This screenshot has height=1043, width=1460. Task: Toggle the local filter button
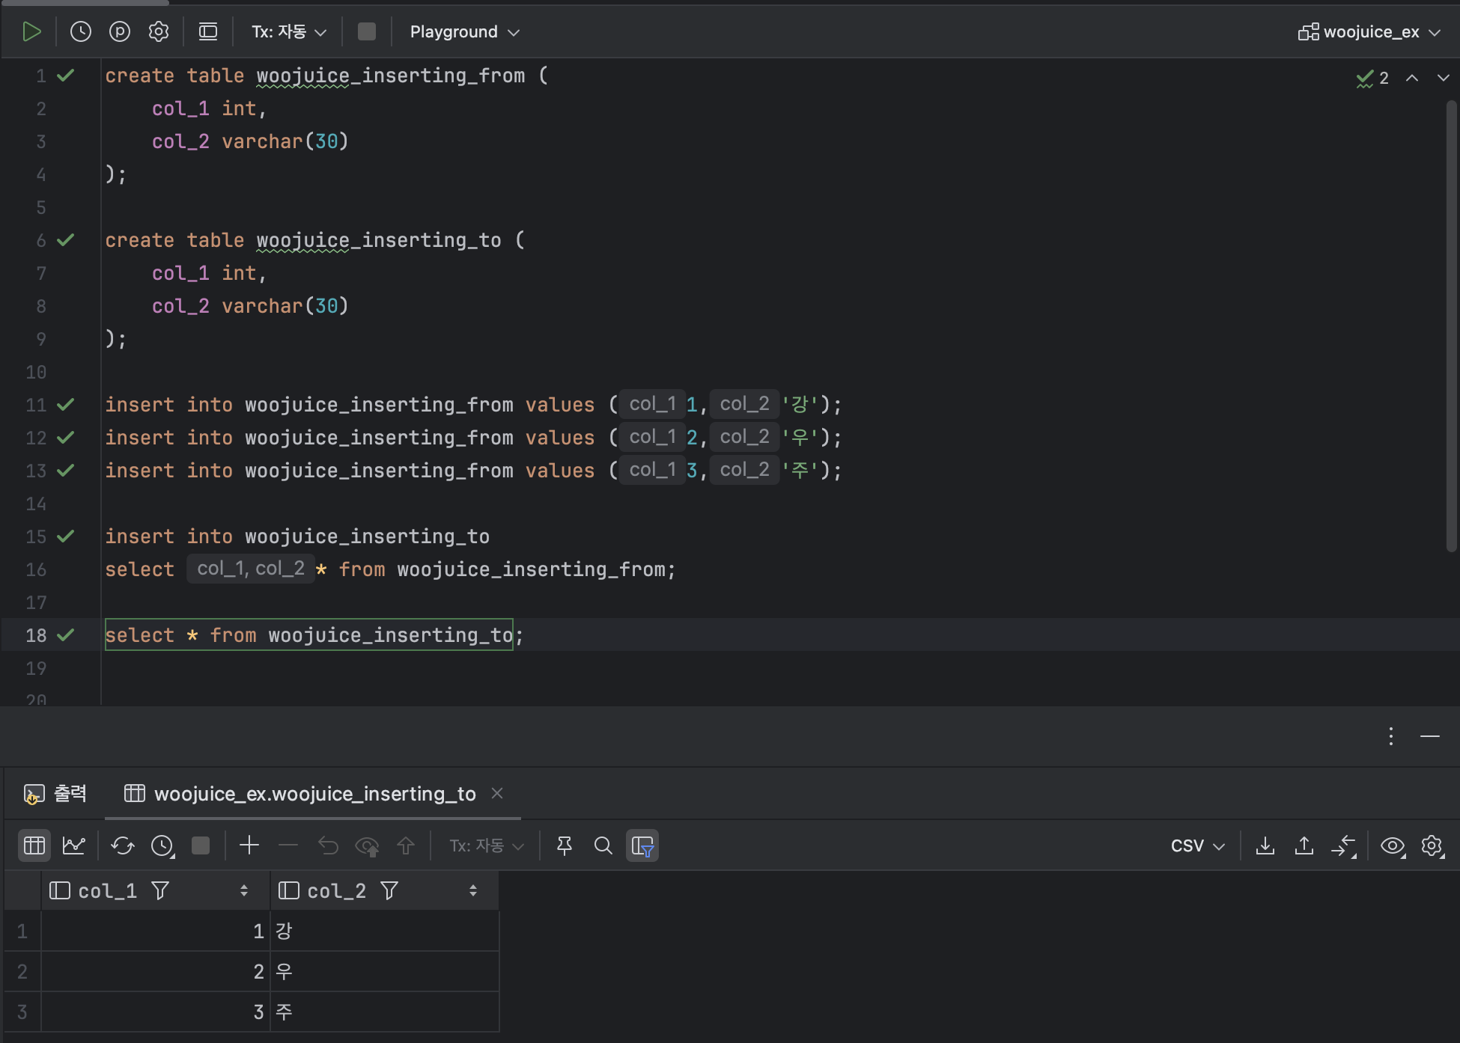click(642, 845)
